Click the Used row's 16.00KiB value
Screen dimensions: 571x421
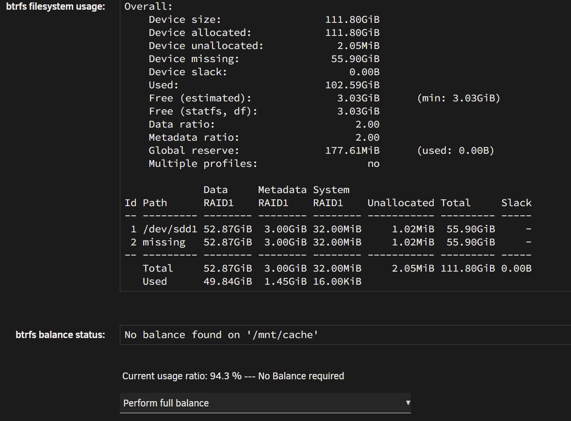[x=337, y=281]
